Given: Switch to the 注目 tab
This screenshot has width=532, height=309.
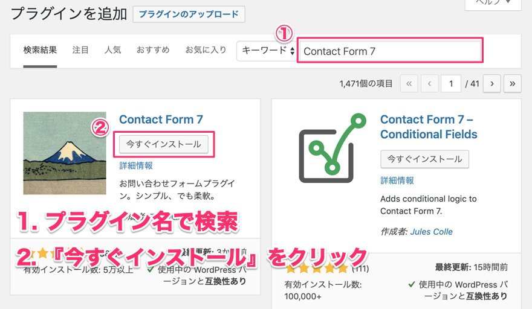Looking at the screenshot, I should 80,50.
